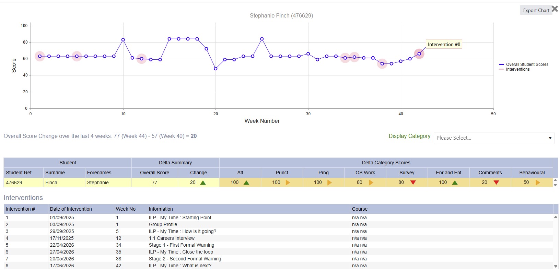Close the chart popup with X icon

pos(555,9)
